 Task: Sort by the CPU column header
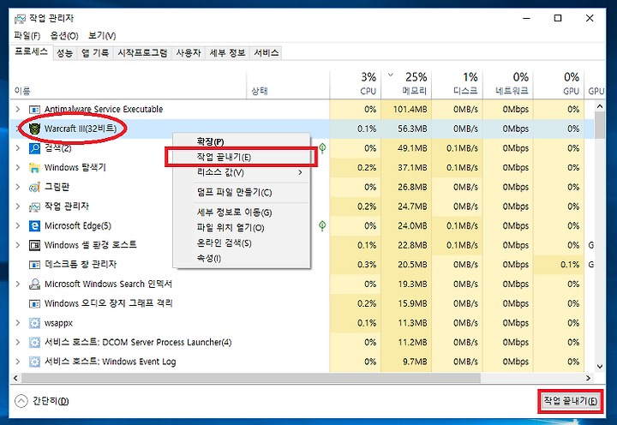click(x=356, y=84)
